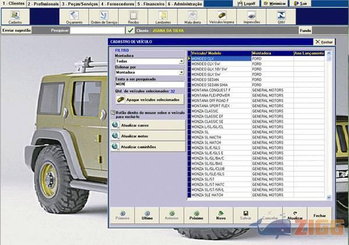This screenshot has height=245, width=349.
Task: Sort by Ano Lançamento column header
Action: (x=309, y=53)
